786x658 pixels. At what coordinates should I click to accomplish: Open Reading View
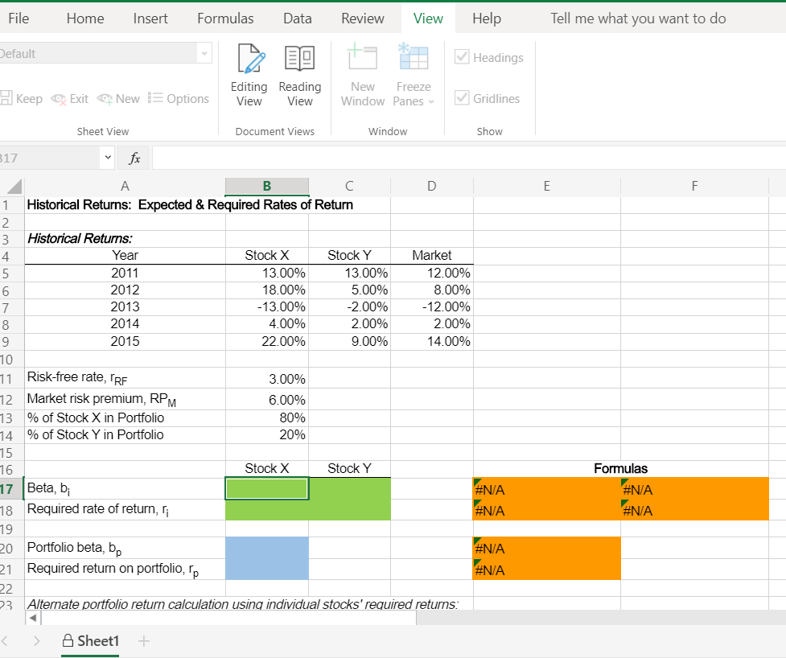pyautogui.click(x=299, y=76)
